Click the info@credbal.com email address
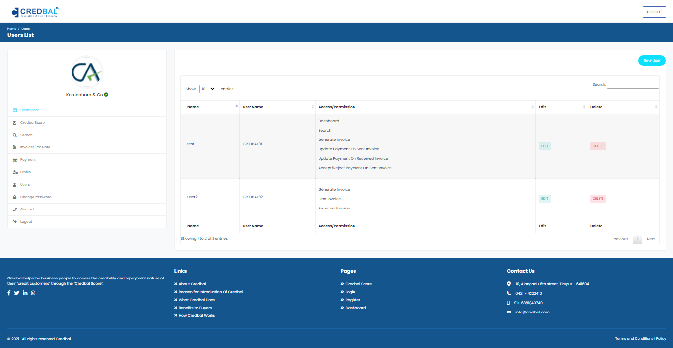The height and width of the screenshot is (348, 673). click(x=532, y=312)
